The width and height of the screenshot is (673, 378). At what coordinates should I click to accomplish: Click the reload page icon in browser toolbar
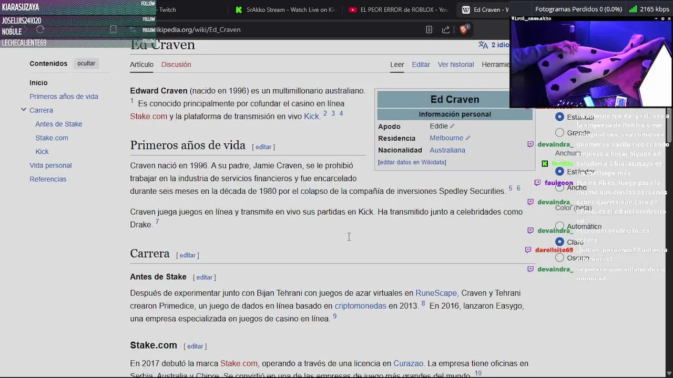[40, 30]
